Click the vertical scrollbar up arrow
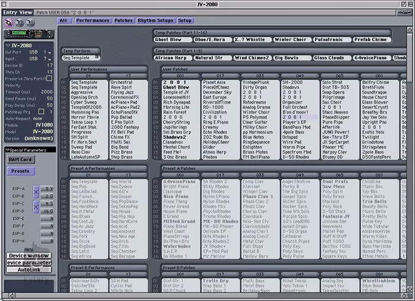 tap(410, 29)
